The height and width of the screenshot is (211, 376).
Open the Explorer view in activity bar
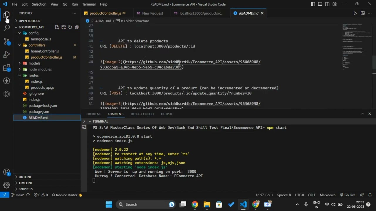6,15
